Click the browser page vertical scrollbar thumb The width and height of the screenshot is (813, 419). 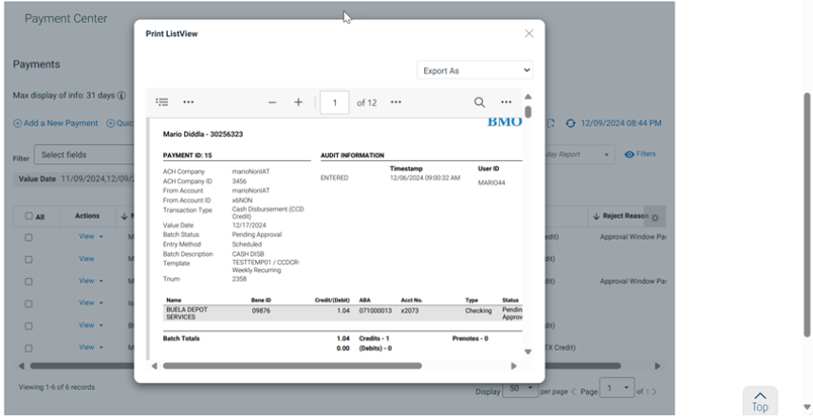[806, 215]
